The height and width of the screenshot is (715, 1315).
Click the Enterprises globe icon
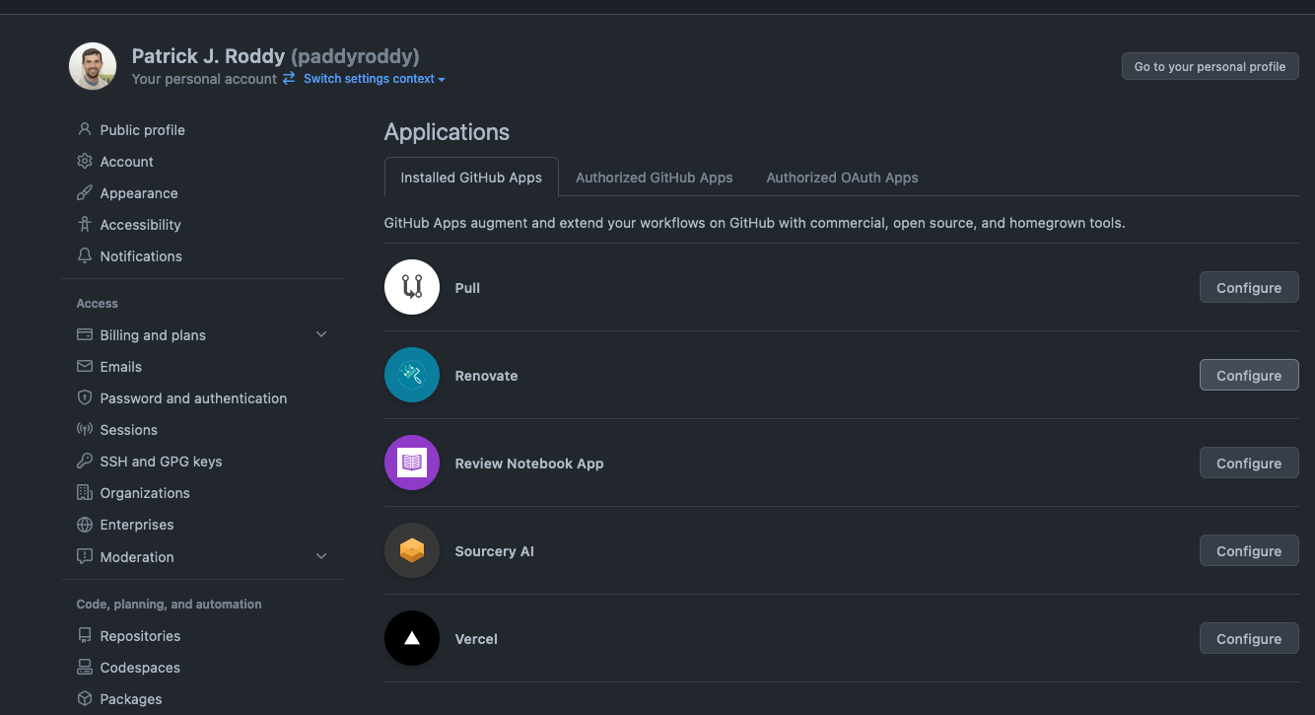coord(85,525)
